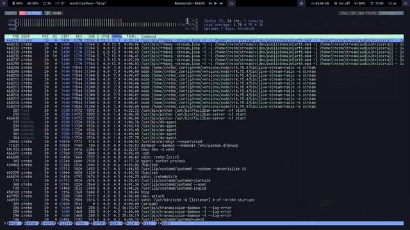Screen dimensions: 410x230
Task: Click the F1 Help button in htop
Action: (x=13, y=224)
